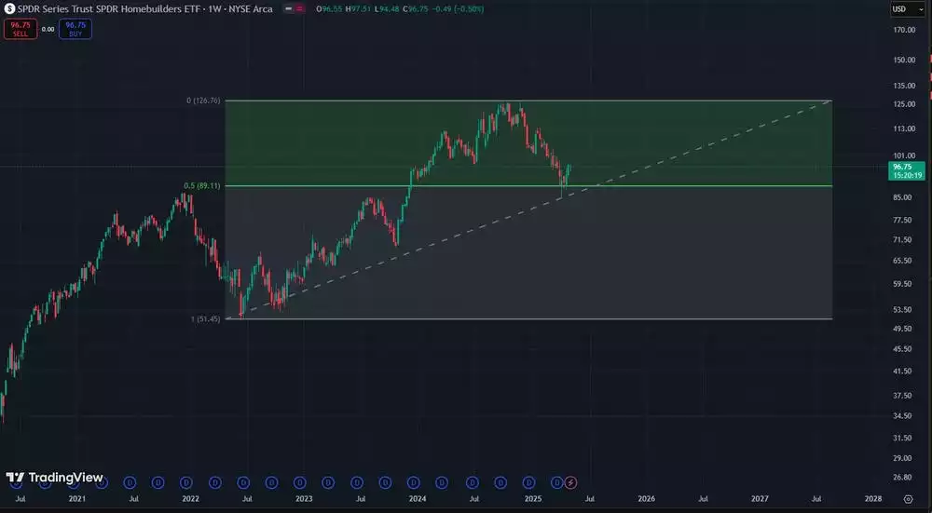Click the 170.00 price axis label
The width and height of the screenshot is (932, 513).
tap(903, 30)
